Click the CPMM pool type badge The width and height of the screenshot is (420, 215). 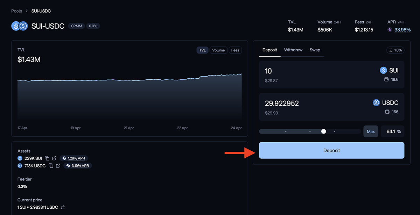pos(76,26)
